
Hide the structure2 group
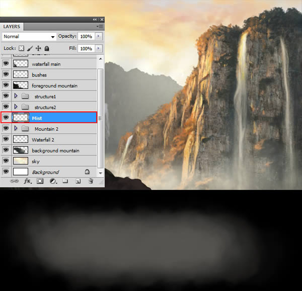[6, 107]
